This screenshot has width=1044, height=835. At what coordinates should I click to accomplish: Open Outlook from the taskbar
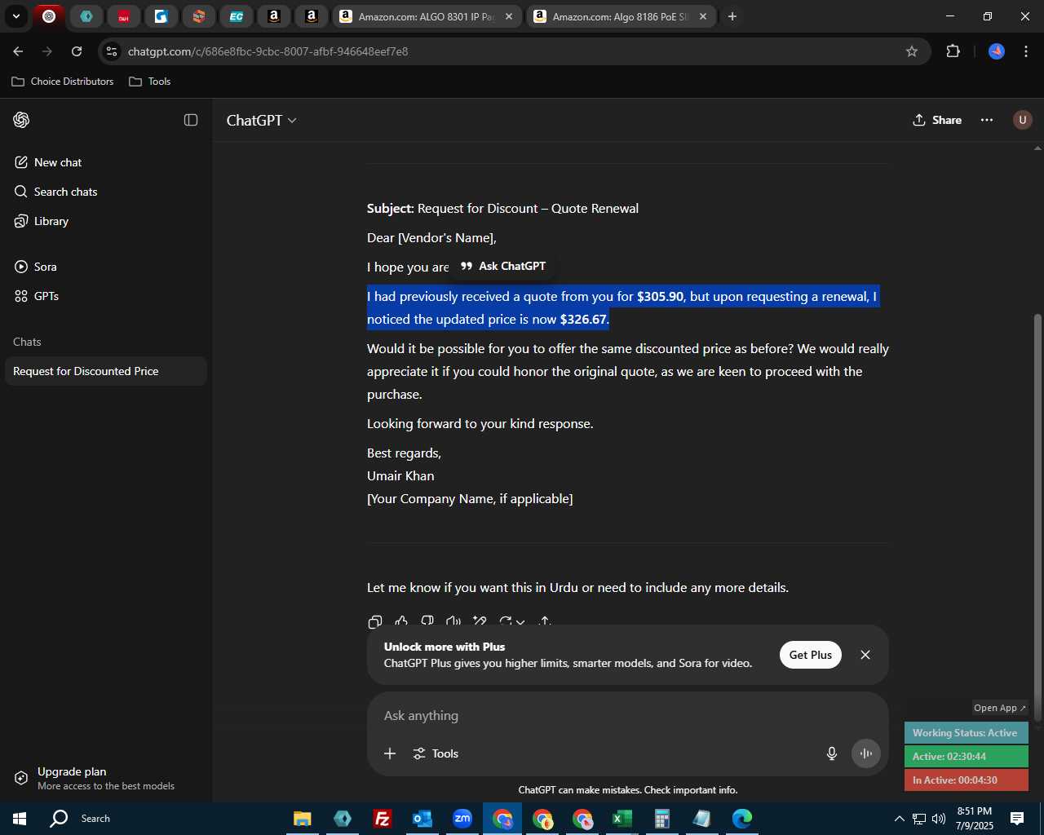pyautogui.click(x=422, y=819)
